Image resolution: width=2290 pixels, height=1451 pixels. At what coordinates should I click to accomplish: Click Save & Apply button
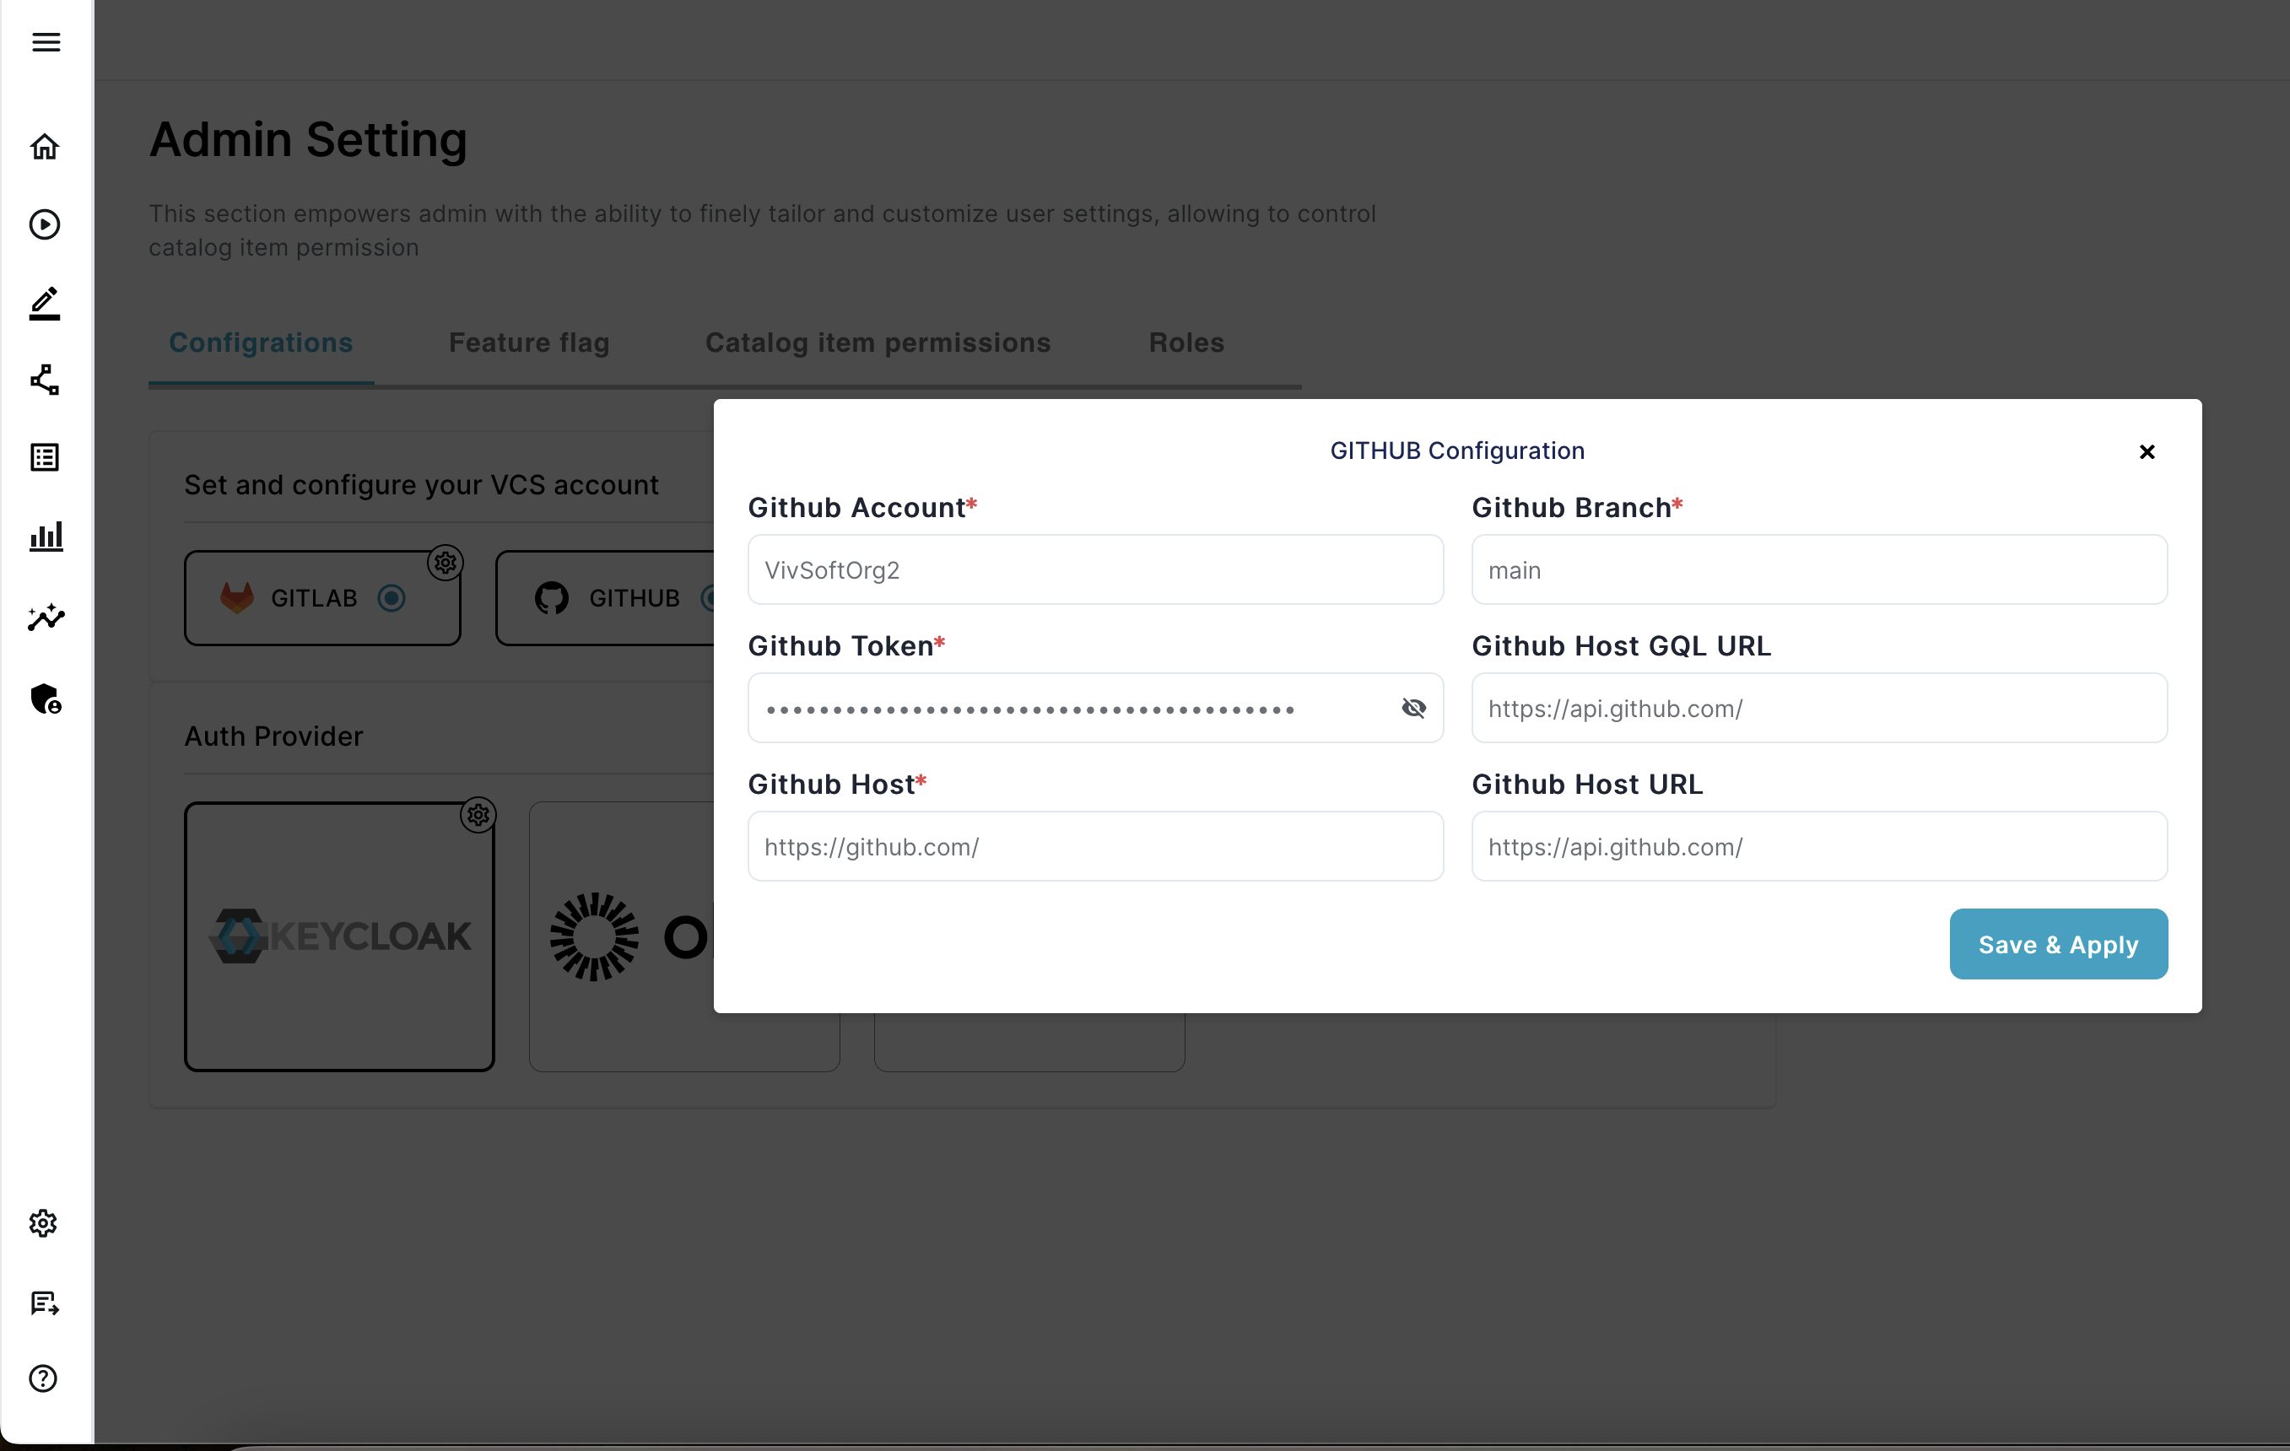coord(2058,944)
